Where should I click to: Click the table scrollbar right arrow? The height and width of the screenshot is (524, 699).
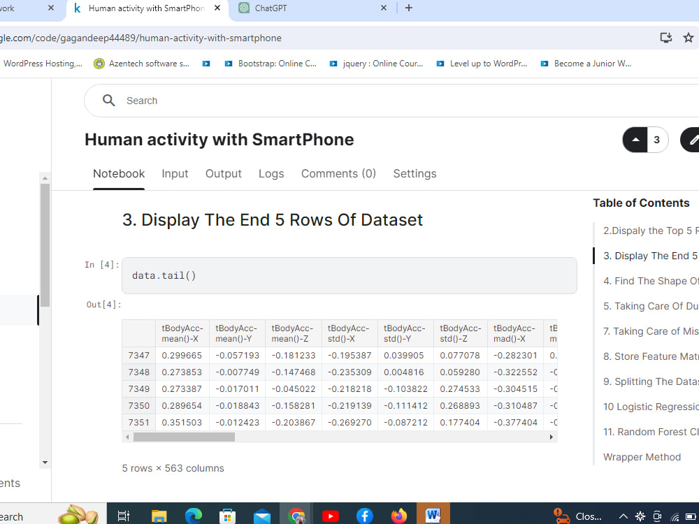point(552,437)
